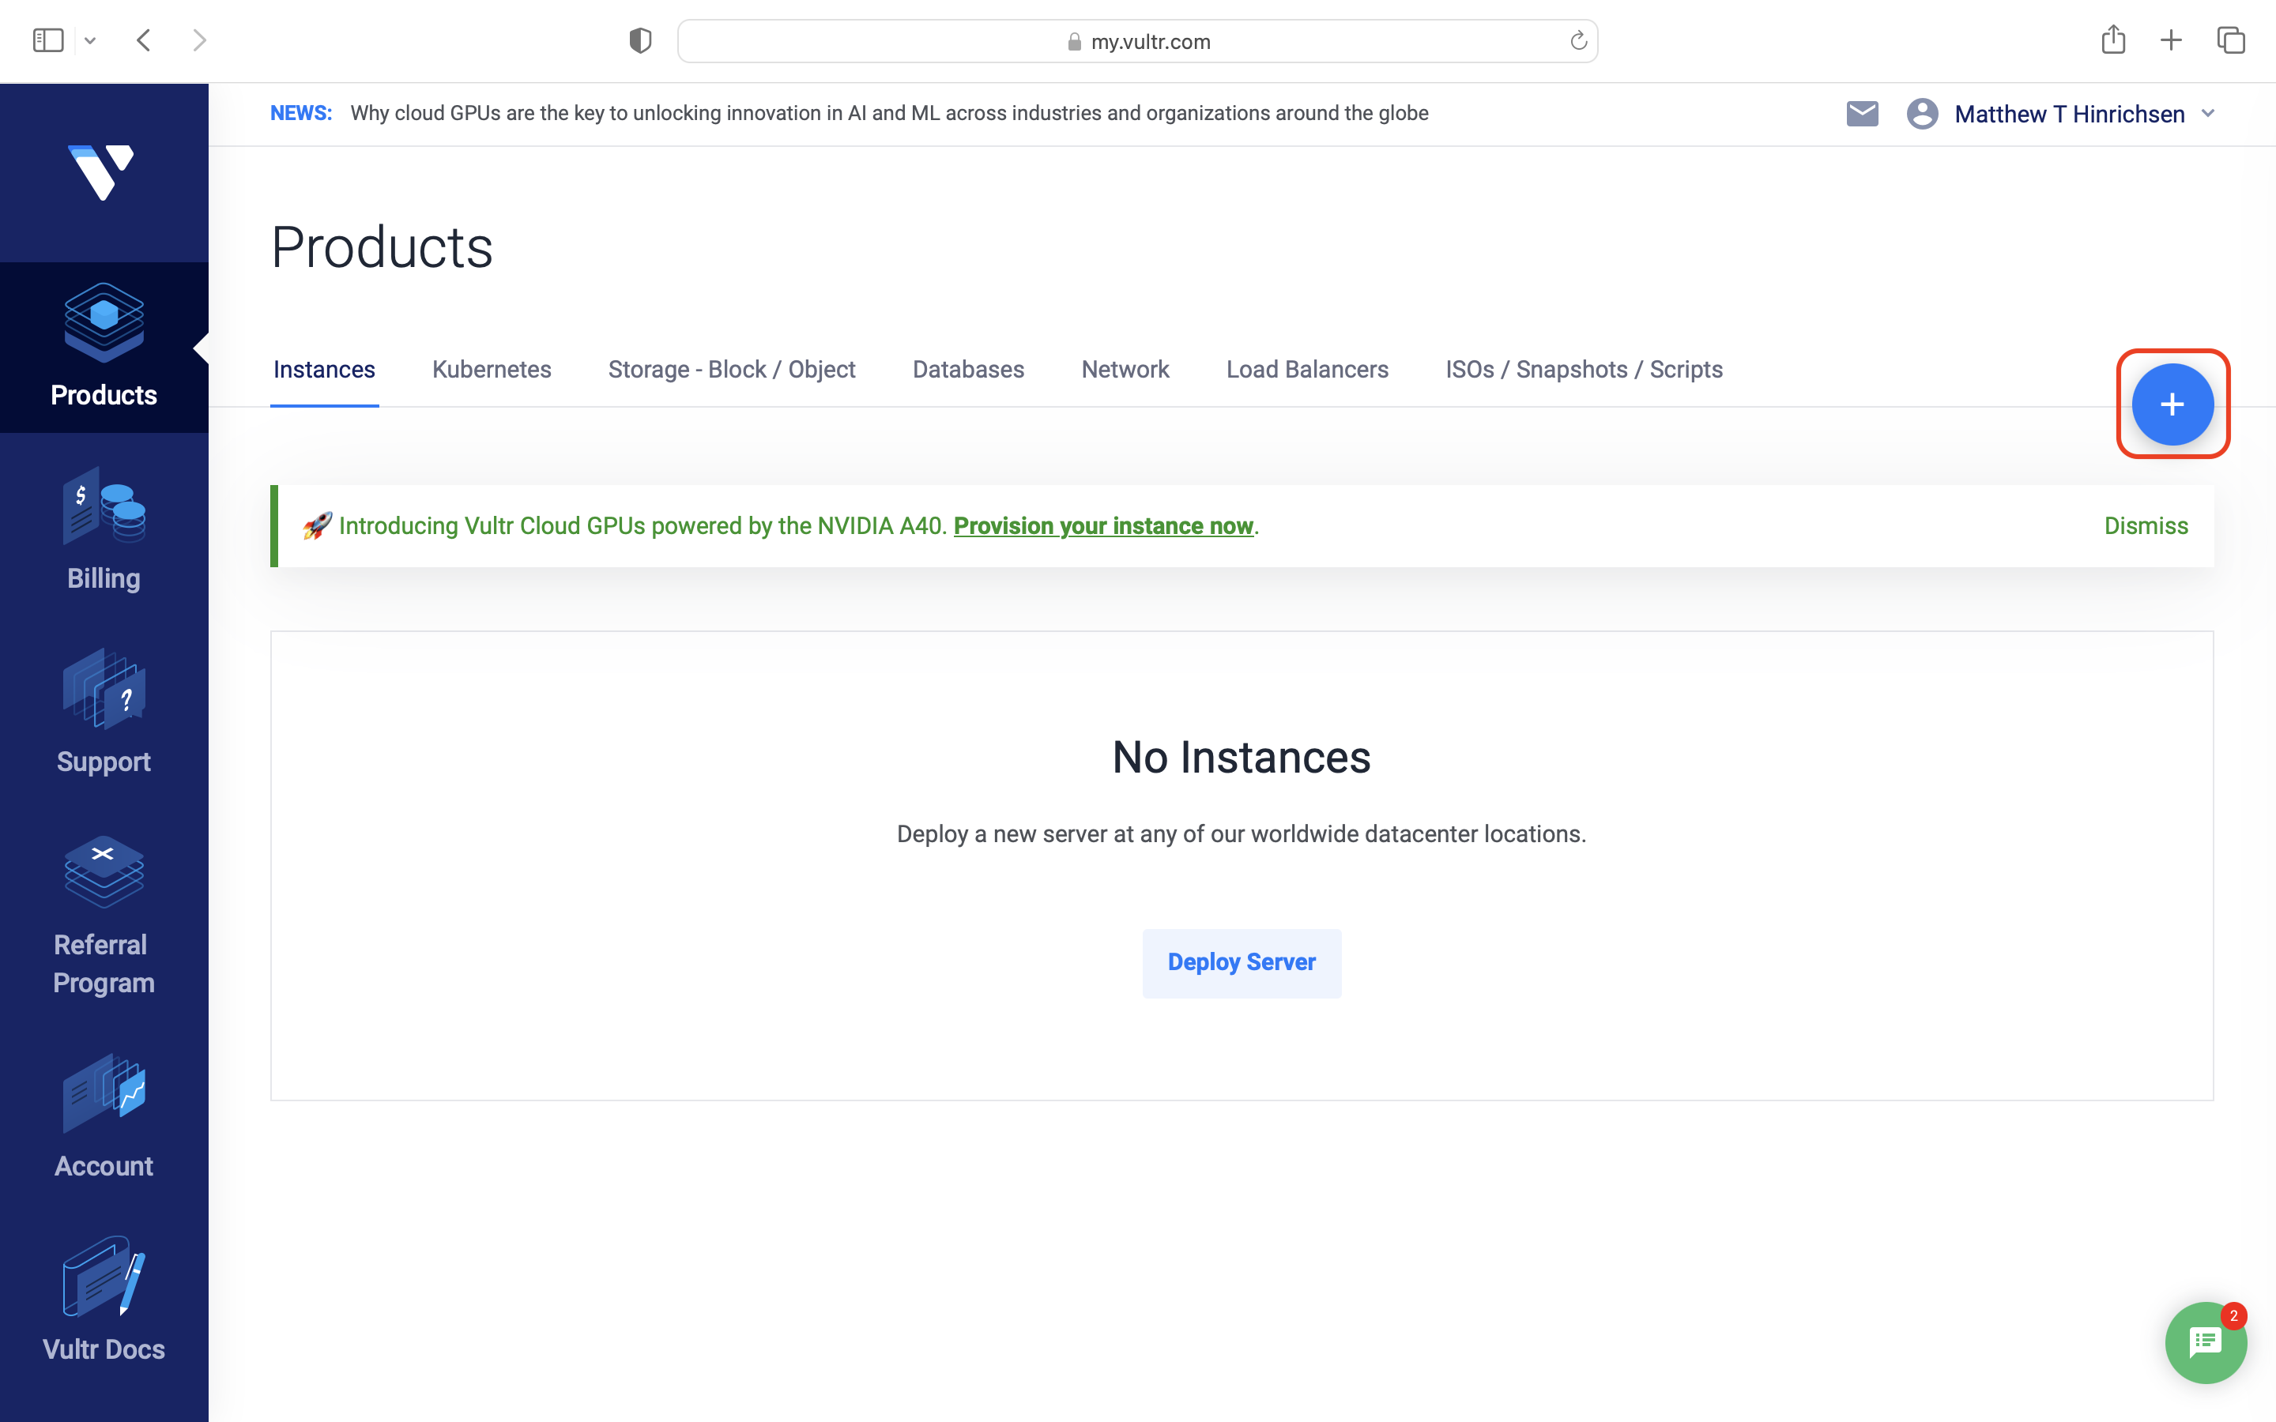The height and width of the screenshot is (1422, 2276).
Task: Click the Safari privacy shield icon
Action: (x=640, y=40)
